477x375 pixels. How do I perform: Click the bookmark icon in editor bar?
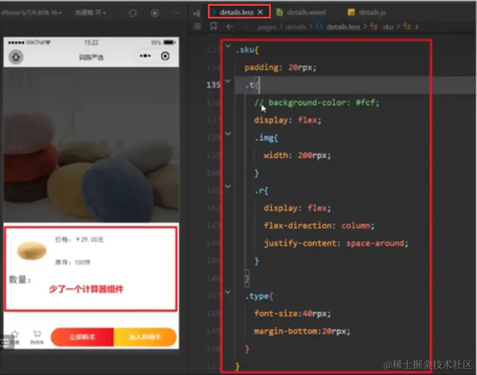click(x=214, y=26)
